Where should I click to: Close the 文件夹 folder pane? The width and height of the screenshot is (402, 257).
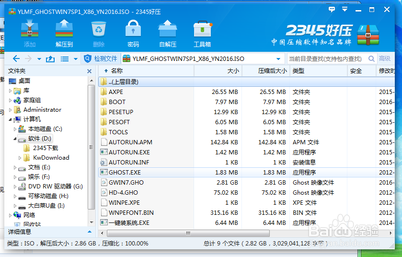point(89,71)
